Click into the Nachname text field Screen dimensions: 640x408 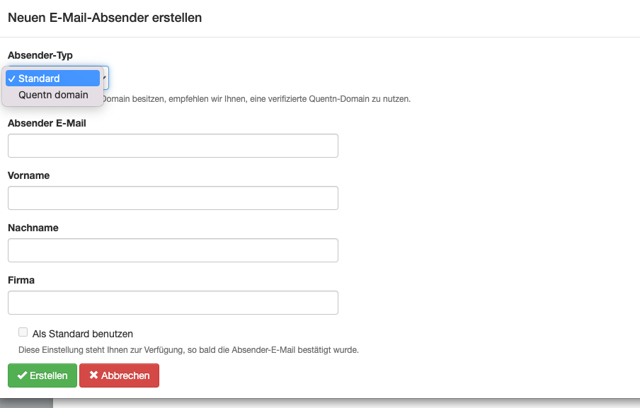coord(173,250)
